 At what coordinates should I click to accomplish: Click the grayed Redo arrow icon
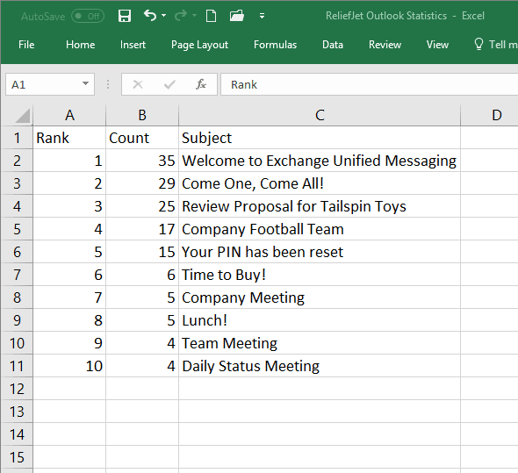(181, 15)
